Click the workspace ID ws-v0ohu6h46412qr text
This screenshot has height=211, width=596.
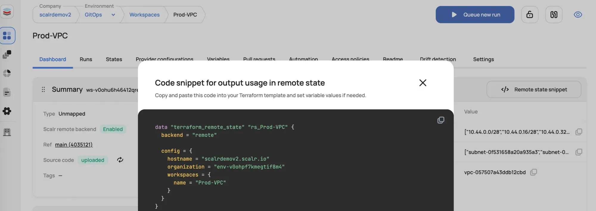pos(112,90)
